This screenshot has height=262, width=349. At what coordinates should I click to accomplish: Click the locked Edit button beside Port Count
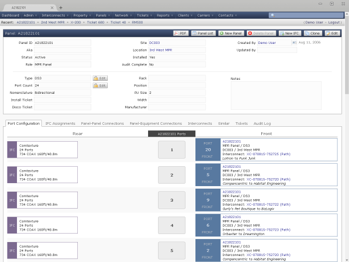(x=100, y=85)
